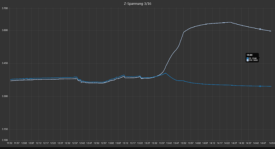Click the peak of the Z16 curve
275x149 pixels.
[230, 22]
